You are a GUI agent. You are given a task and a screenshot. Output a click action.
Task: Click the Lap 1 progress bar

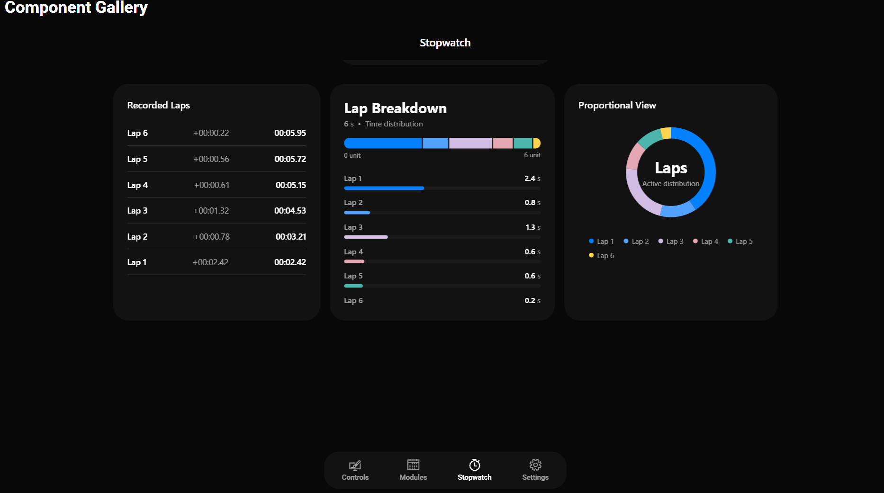click(x=442, y=188)
